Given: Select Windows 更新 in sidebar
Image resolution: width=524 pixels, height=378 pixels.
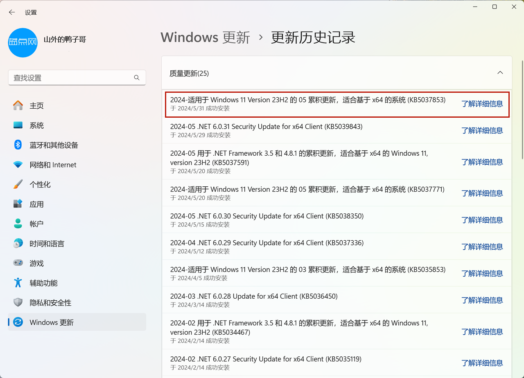Looking at the screenshot, I should pos(77,322).
